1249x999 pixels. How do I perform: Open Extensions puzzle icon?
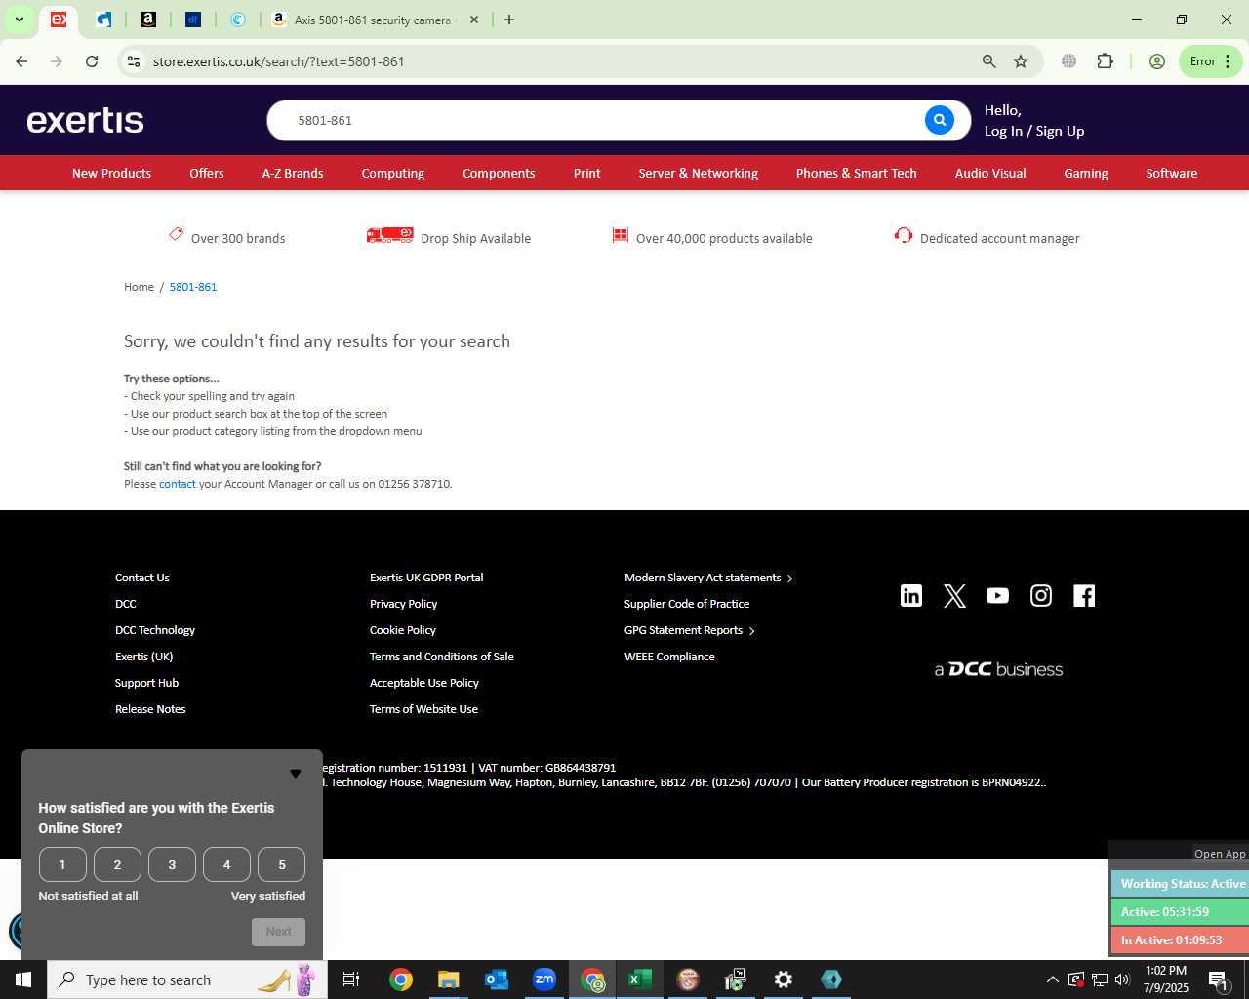tap(1105, 61)
